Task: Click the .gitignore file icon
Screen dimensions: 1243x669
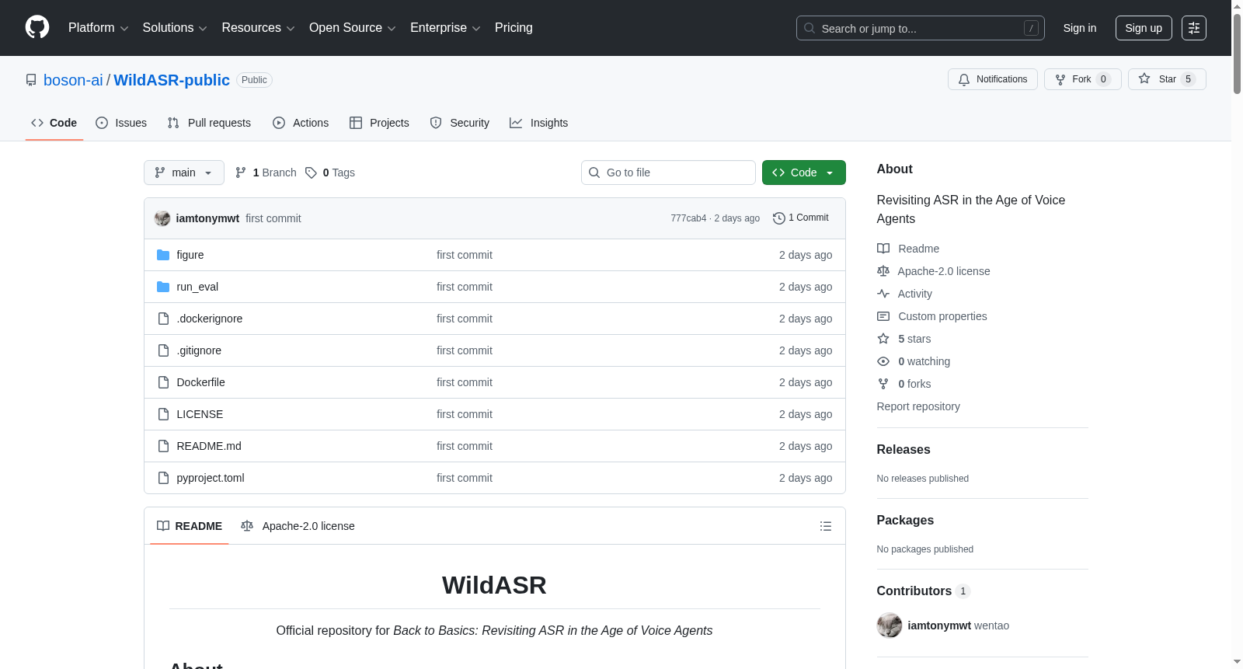Action: point(163,350)
